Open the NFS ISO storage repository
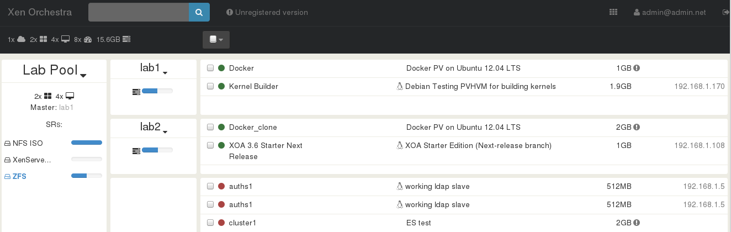 coord(28,143)
